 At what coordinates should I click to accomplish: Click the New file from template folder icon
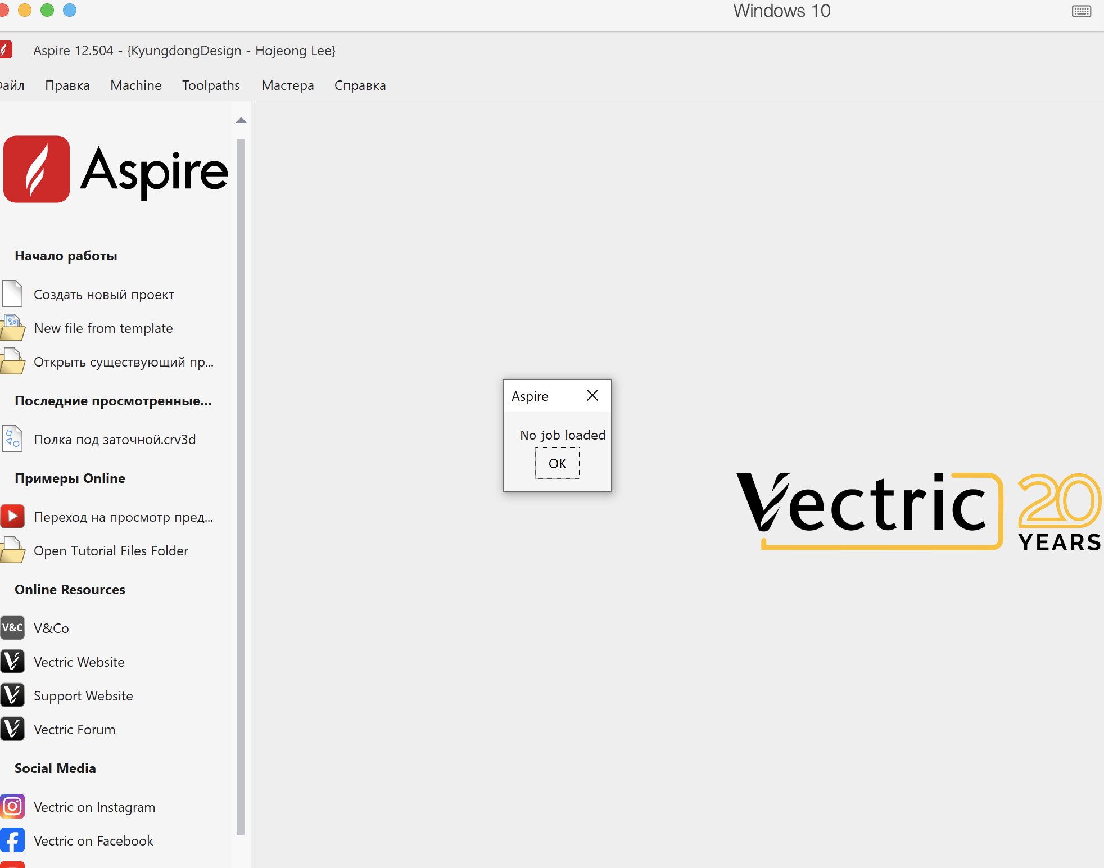[x=12, y=328]
